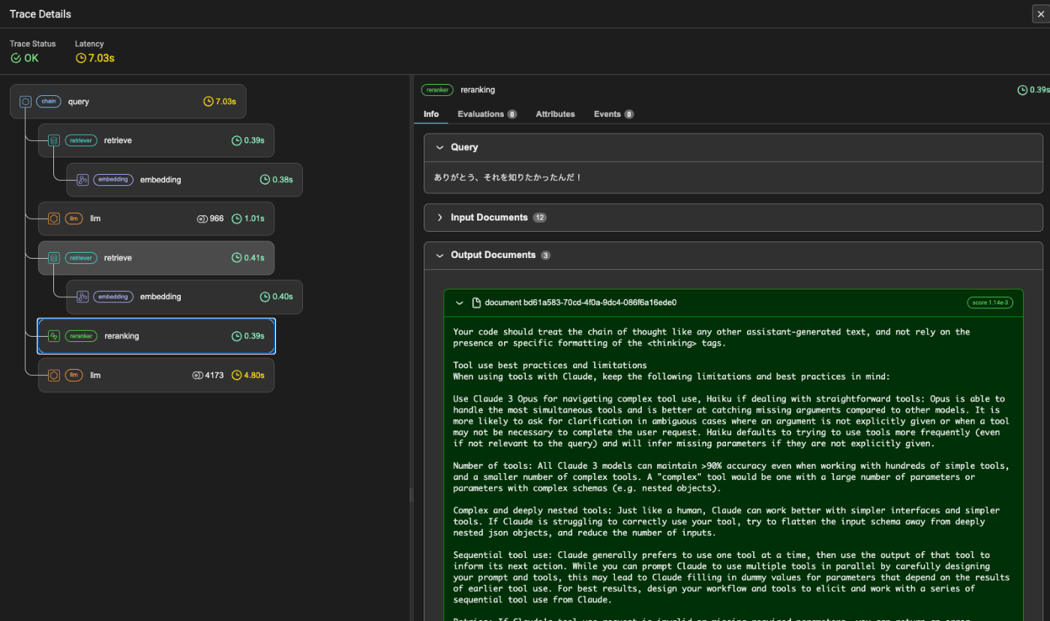This screenshot has height=621, width=1050.
Task: Select the llm span with 966 tokens
Action: (156, 219)
